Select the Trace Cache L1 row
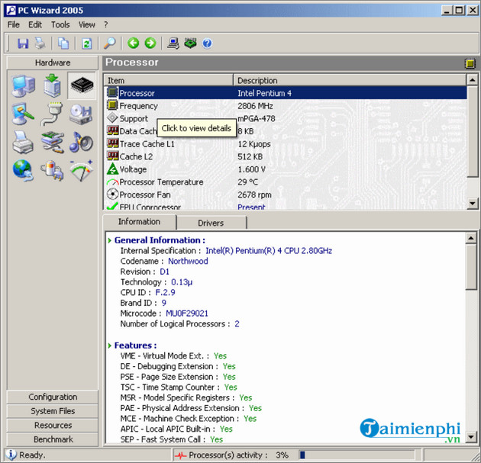 click(x=286, y=144)
